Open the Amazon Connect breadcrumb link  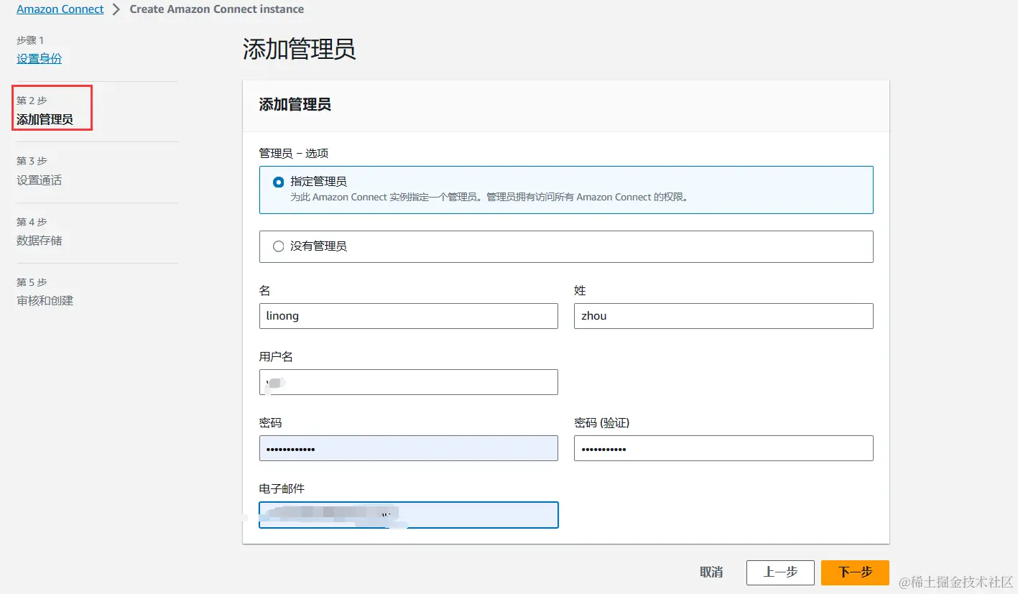point(60,9)
